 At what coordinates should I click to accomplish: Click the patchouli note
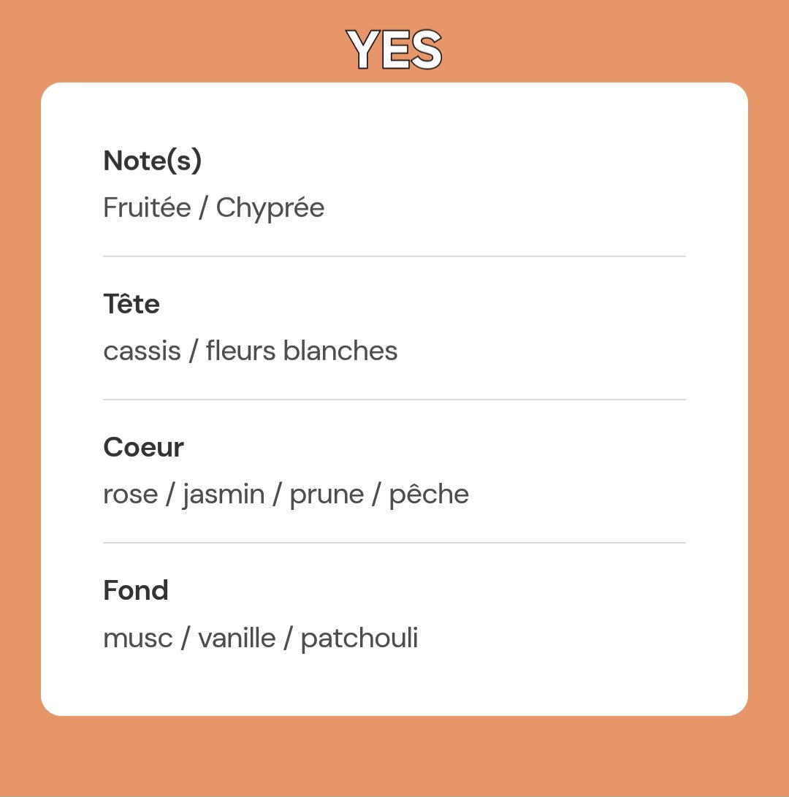[359, 638]
